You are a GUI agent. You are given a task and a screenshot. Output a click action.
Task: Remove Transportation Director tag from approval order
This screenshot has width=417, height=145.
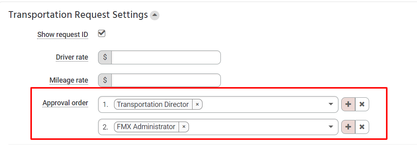197,104
